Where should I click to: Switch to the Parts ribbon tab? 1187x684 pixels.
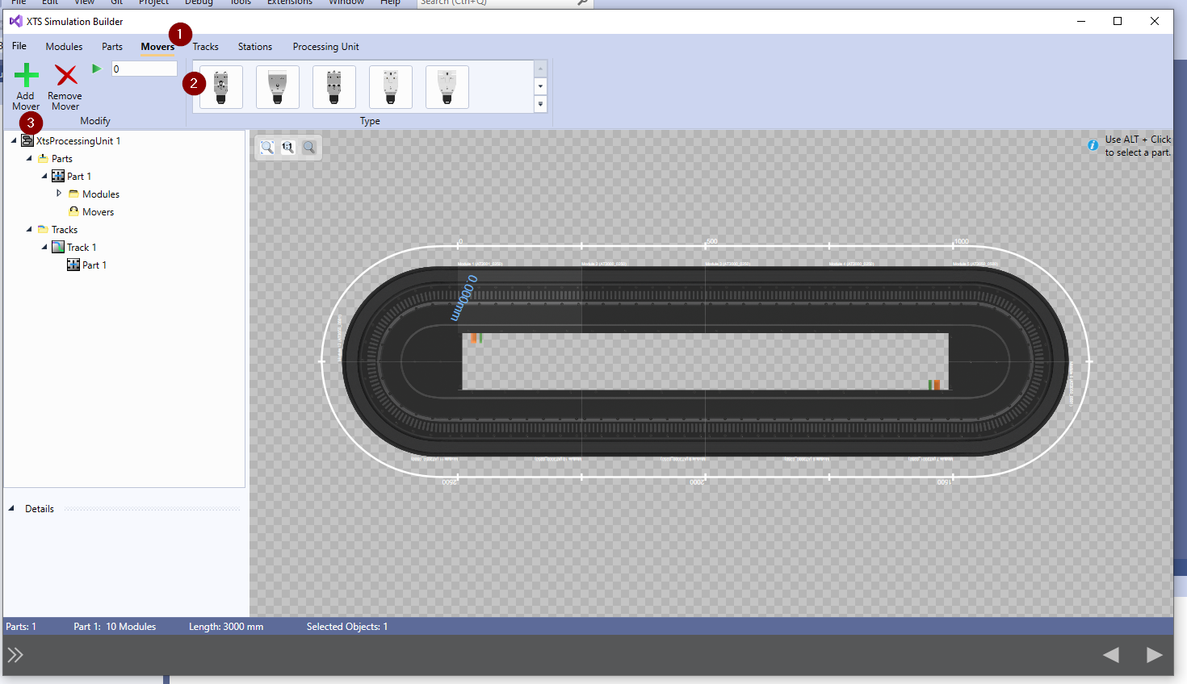[x=112, y=47]
